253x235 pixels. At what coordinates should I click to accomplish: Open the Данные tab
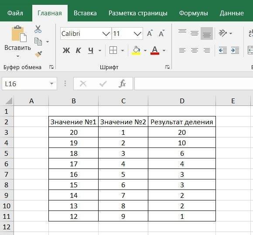[x=232, y=13]
